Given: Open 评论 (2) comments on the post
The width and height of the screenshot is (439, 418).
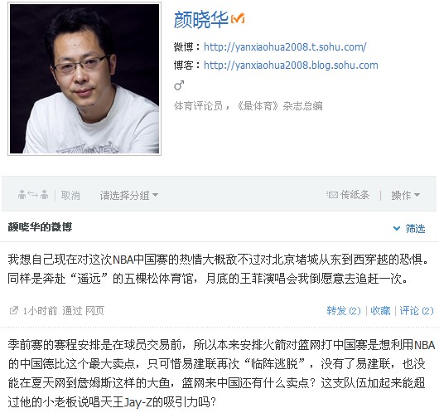Looking at the screenshot, I should (417, 311).
